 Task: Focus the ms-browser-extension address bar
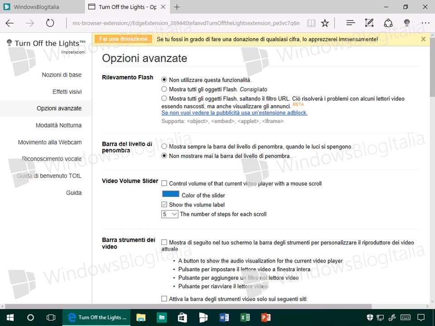pyautogui.click(x=186, y=23)
